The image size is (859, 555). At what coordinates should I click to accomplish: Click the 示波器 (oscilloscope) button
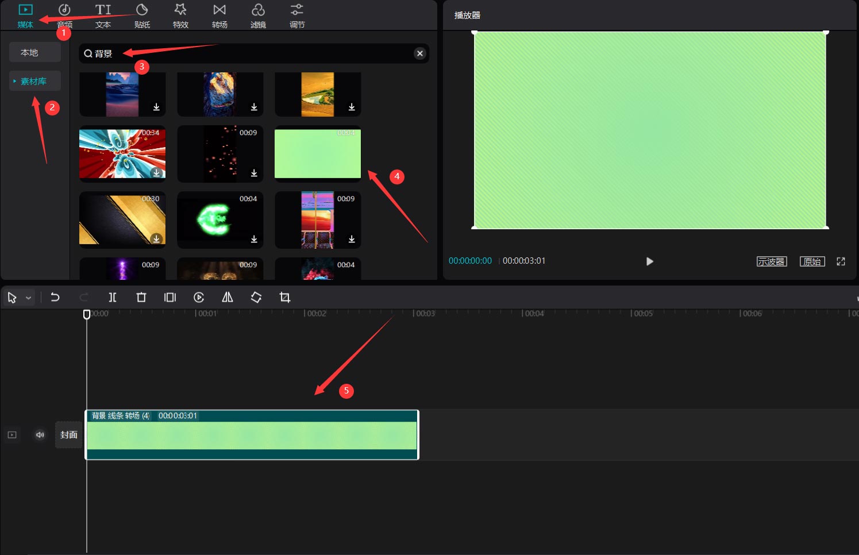click(772, 261)
